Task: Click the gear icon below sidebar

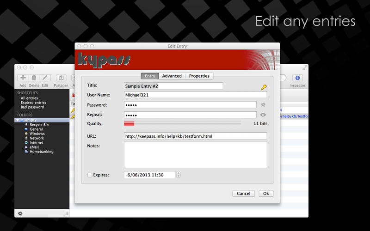Action: pyautogui.click(x=20, y=213)
